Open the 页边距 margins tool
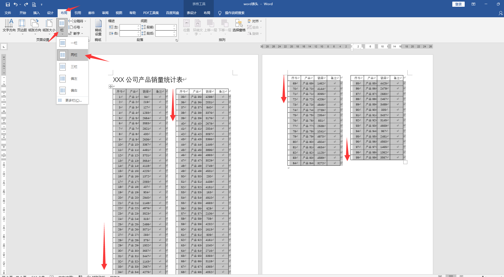This screenshot has width=504, height=277. [x=22, y=27]
